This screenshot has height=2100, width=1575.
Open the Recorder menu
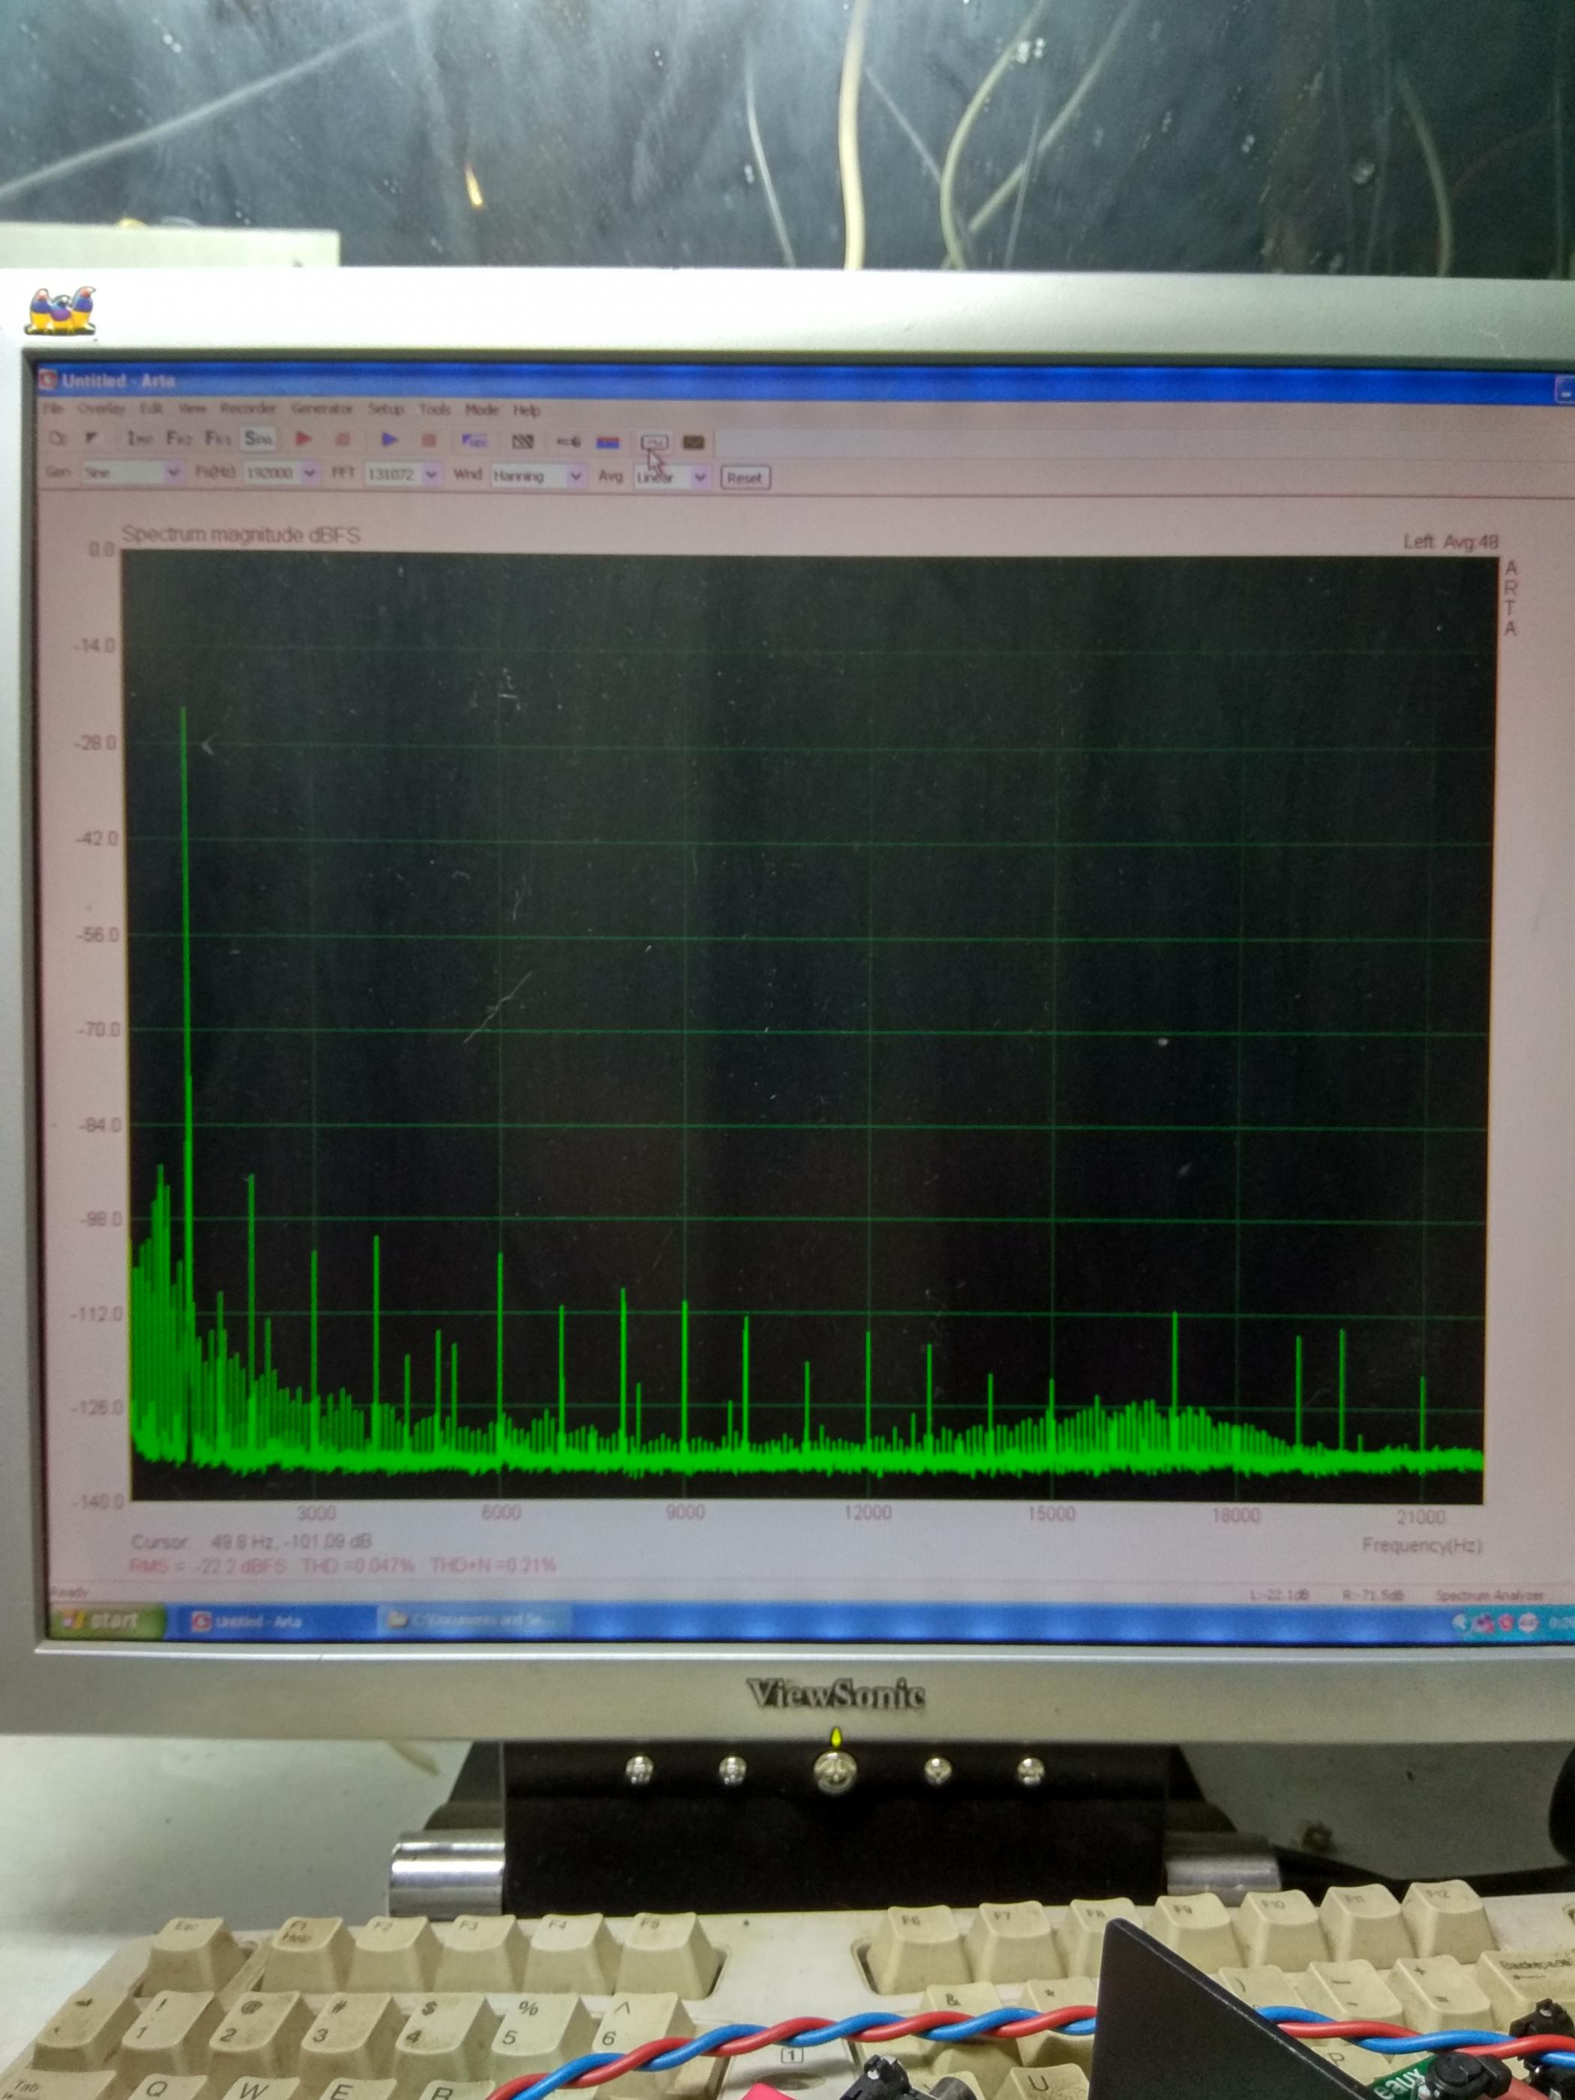tap(247, 408)
